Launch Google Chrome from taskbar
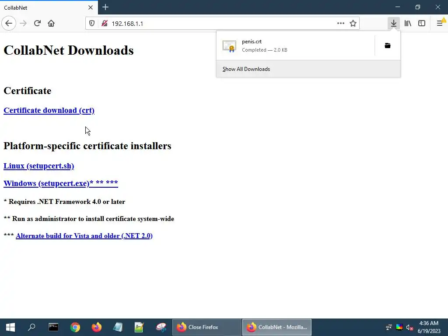The width and height of the screenshot is (448, 336). (75, 327)
